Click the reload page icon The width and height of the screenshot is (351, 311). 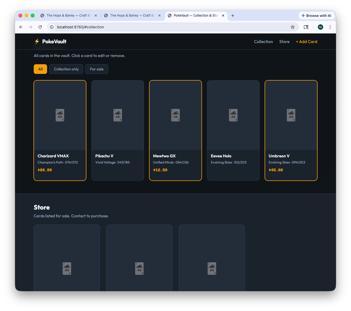click(x=40, y=27)
